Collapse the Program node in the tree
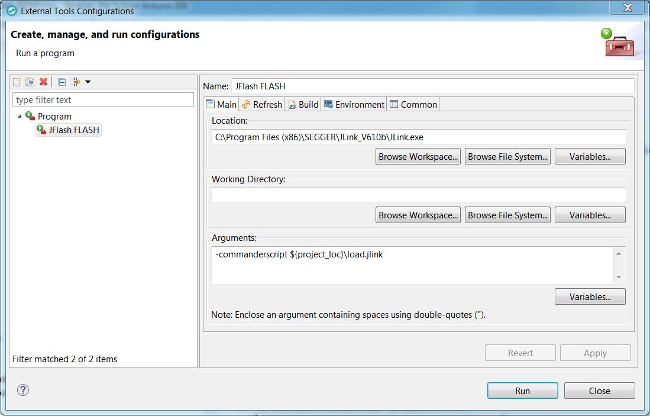This screenshot has width=650, height=416. [x=20, y=117]
